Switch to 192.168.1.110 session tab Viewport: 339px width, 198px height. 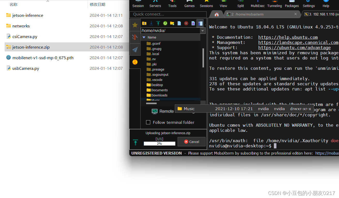[x=321, y=14]
